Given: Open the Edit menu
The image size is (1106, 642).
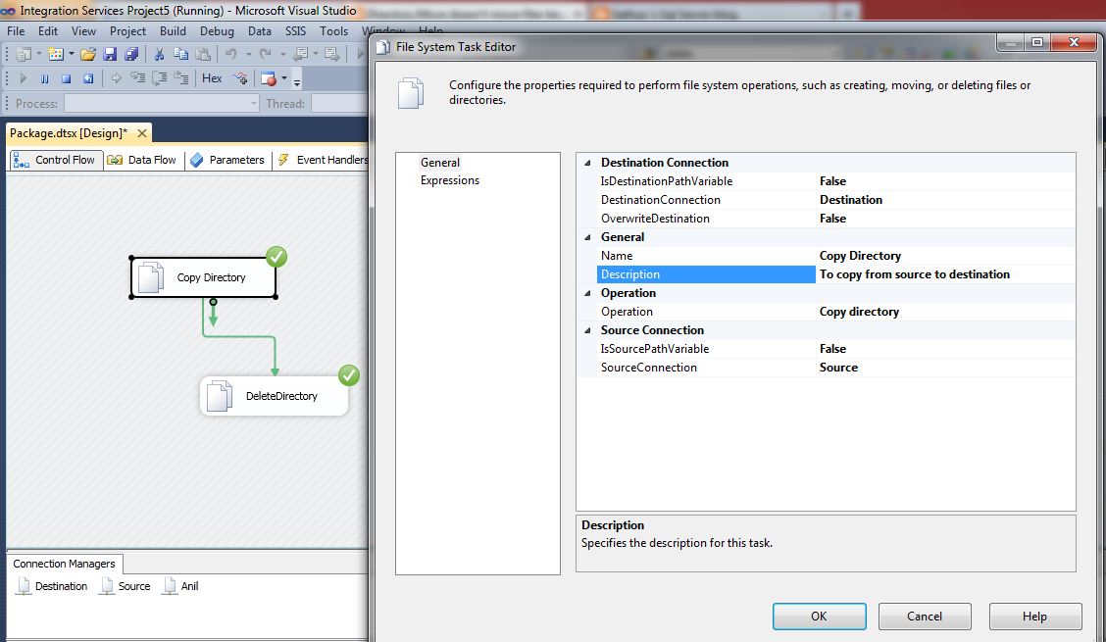Looking at the screenshot, I should [48, 31].
